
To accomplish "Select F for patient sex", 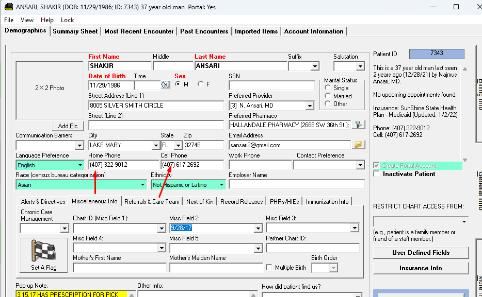I will tap(201, 84).
